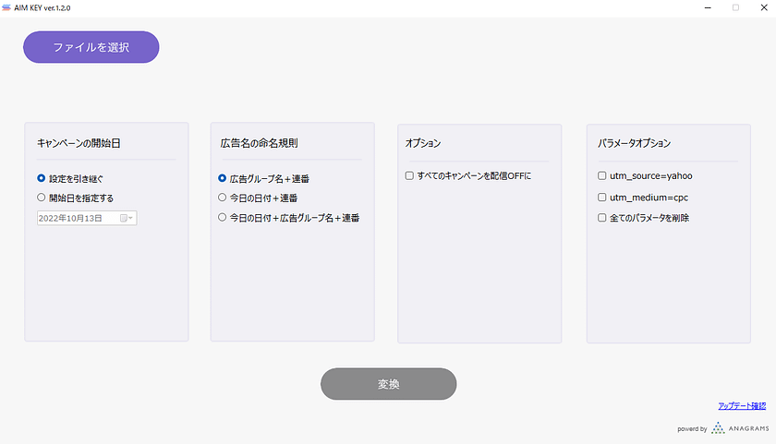776x444 pixels.
Task: Close the AIM KEY window
Action: (x=761, y=6)
